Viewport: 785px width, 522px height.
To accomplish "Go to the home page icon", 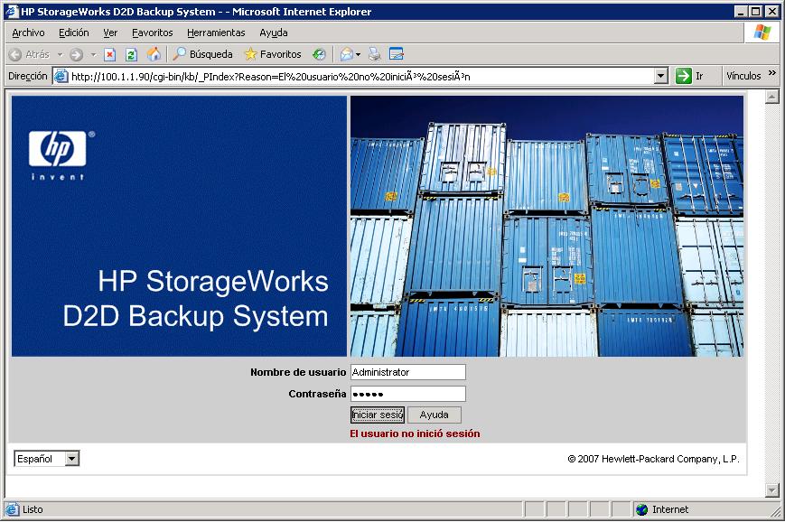I will [154, 54].
